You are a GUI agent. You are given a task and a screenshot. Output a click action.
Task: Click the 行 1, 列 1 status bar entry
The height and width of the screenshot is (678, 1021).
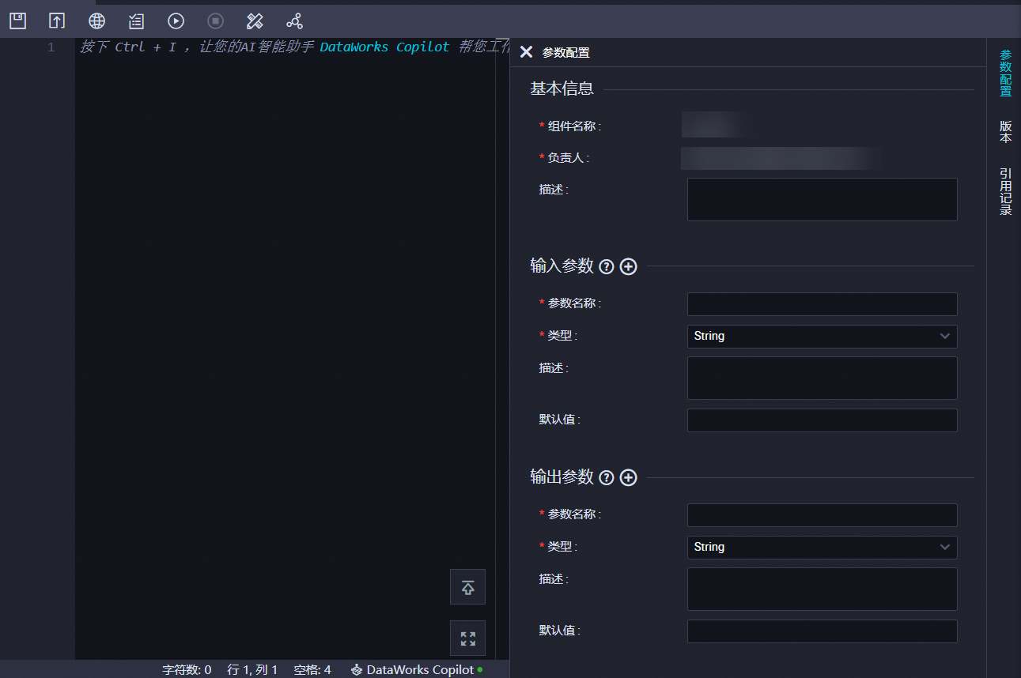[x=252, y=670]
